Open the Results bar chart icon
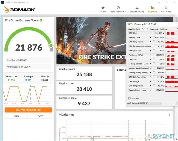Image resolution: width=178 pixels, height=141 pixels. [153, 8]
